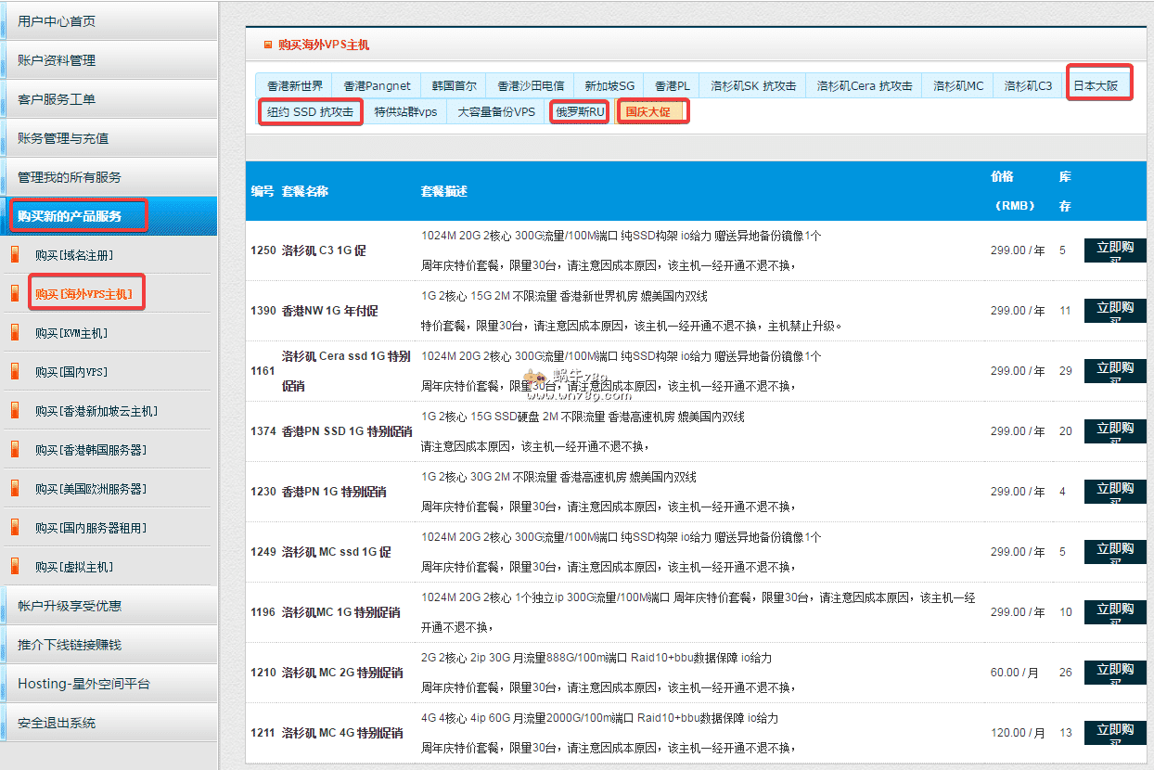Click the orange icon beside 购买[域名注册]
The image size is (1154, 770).
tap(14, 254)
